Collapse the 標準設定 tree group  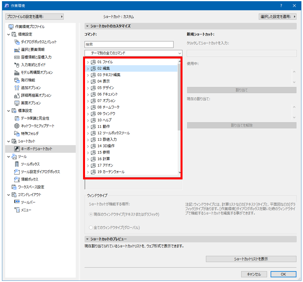[9, 111]
